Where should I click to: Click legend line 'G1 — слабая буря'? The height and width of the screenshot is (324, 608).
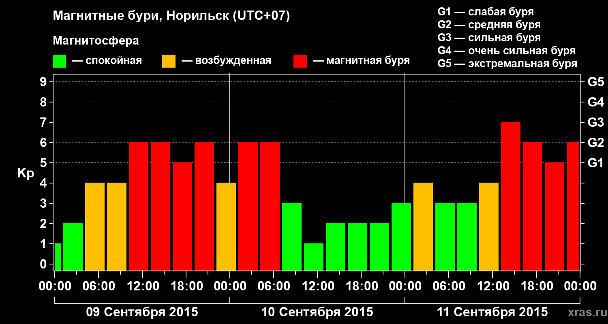point(486,12)
